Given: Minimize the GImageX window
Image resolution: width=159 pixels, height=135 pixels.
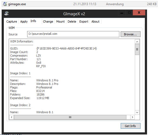Looking at the screenshot, I should click(x=122, y=13).
